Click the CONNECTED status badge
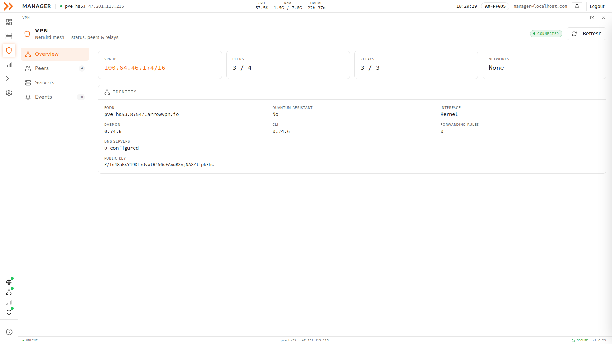Image resolution: width=612 pixels, height=344 pixels. tap(546, 34)
